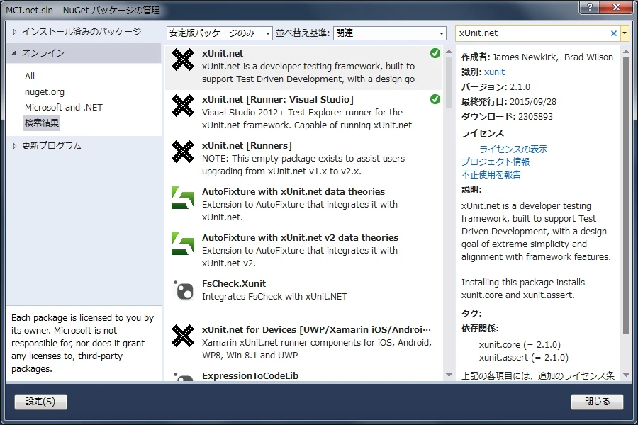Click installed checkmark on Runner: Visual Studio
638x425 pixels.
click(435, 99)
